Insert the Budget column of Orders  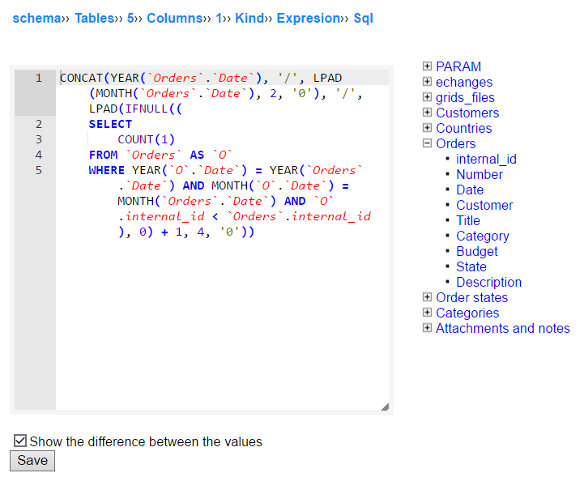coord(477,251)
